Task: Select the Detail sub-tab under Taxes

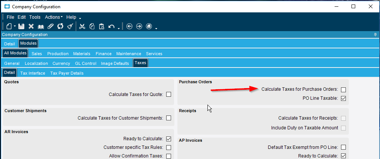Action: coord(10,72)
